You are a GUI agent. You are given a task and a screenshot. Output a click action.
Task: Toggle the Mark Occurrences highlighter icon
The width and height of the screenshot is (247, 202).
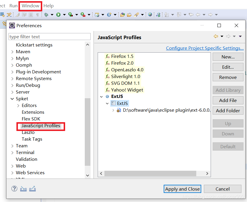[x=18, y=15]
